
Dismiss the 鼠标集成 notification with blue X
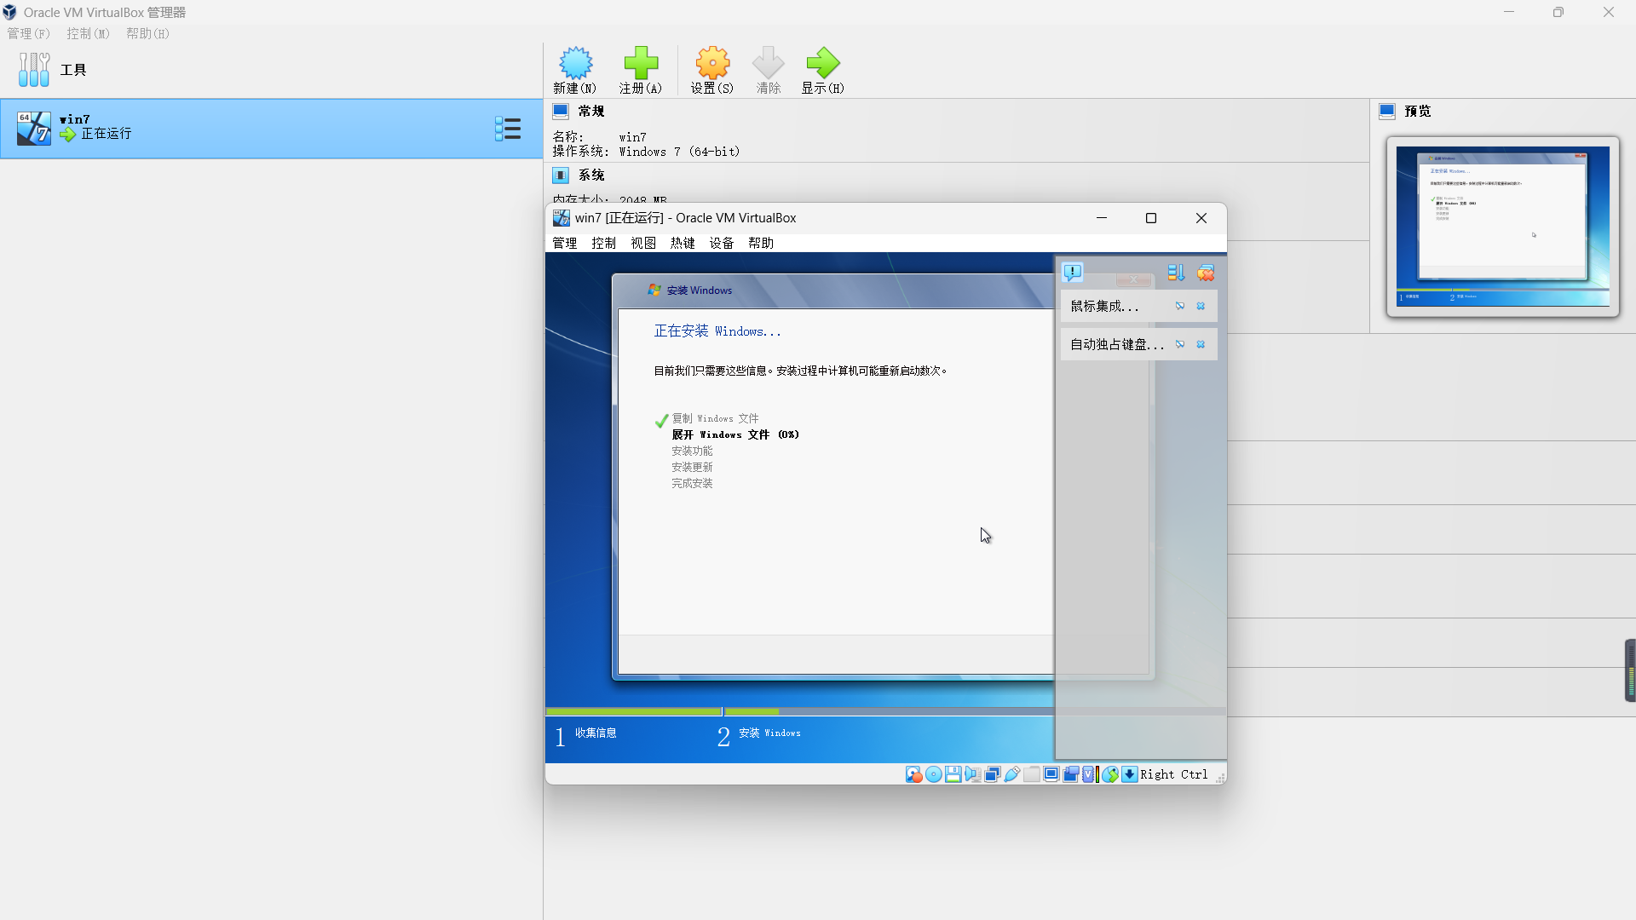pos(1201,306)
